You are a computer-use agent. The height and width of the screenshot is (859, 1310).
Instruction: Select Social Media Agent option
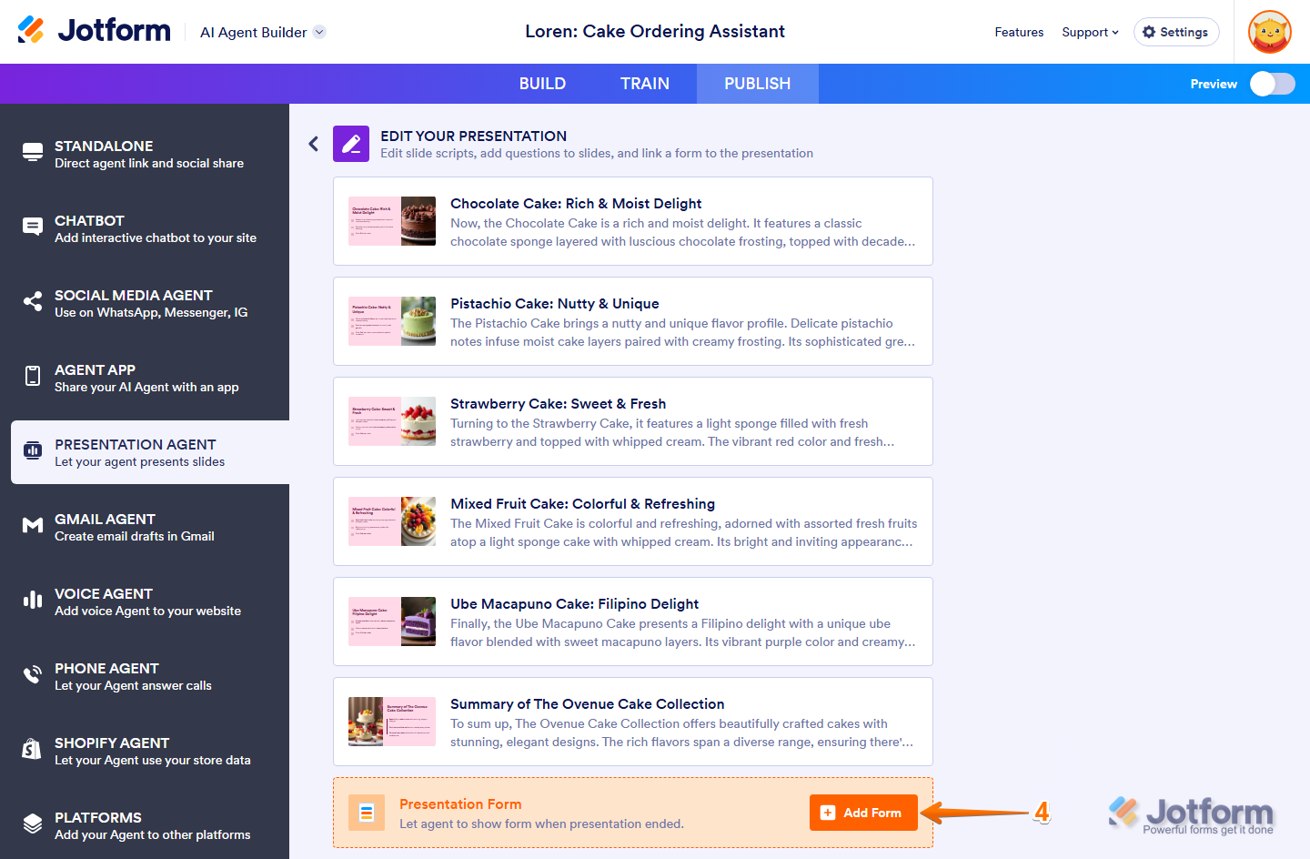[x=150, y=303]
